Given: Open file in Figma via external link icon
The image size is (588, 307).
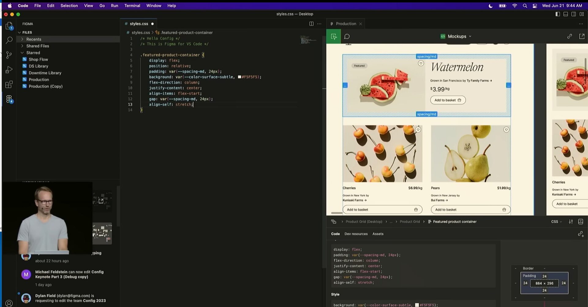Looking at the screenshot, I should pos(582,36).
